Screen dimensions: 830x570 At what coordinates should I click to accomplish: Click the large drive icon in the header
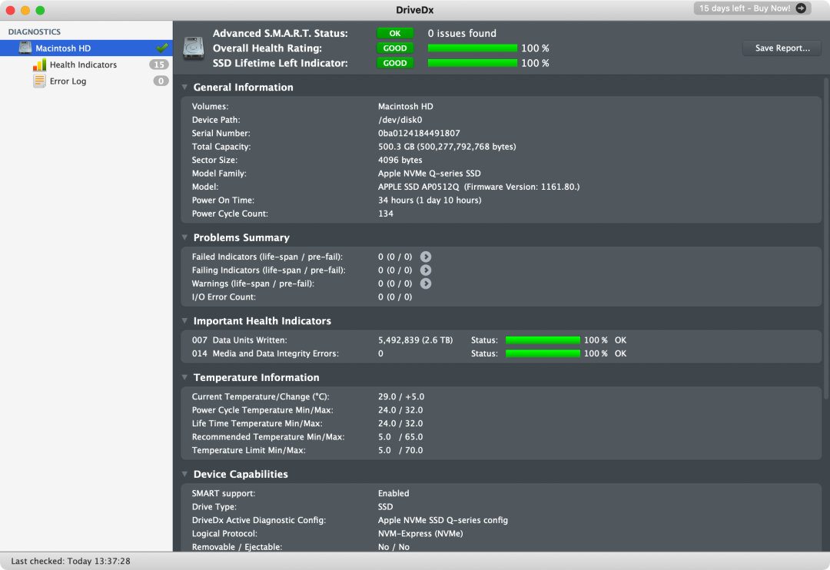(193, 48)
